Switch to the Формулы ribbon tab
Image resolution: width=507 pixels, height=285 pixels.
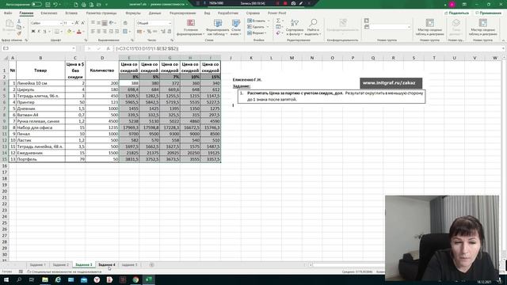click(133, 13)
